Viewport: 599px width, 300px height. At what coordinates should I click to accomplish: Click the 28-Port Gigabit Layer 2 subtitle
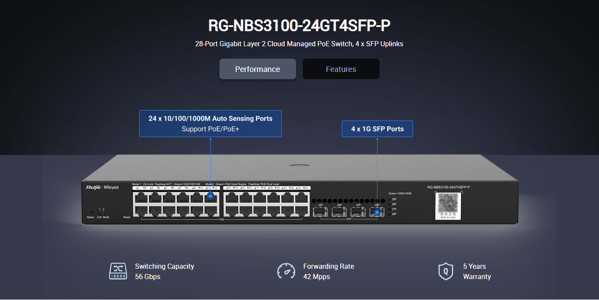pyautogui.click(x=299, y=44)
